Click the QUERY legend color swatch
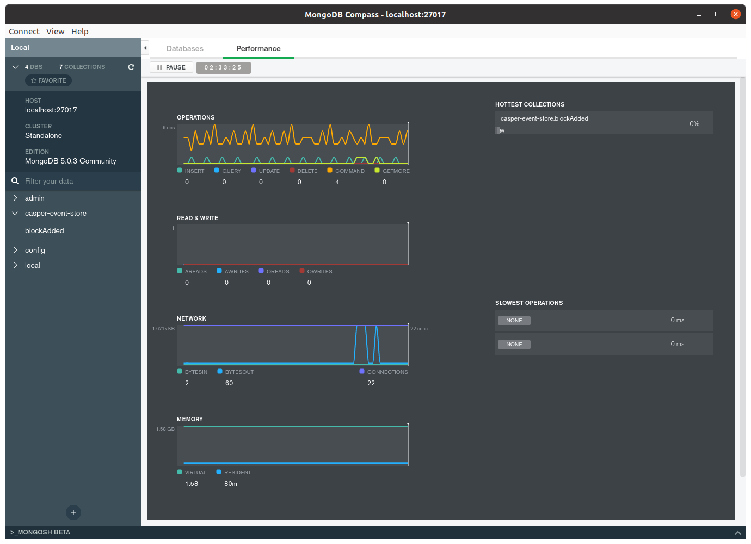 click(217, 170)
